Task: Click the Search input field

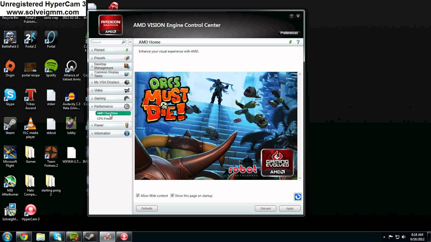Action: pos(106,42)
